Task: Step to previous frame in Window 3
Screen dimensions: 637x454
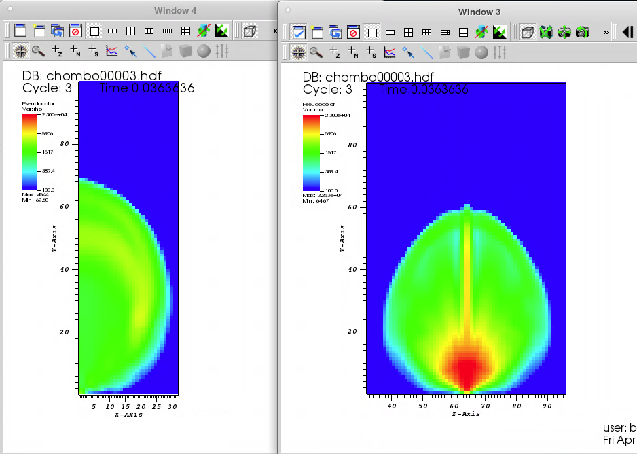Action: pos(628,32)
